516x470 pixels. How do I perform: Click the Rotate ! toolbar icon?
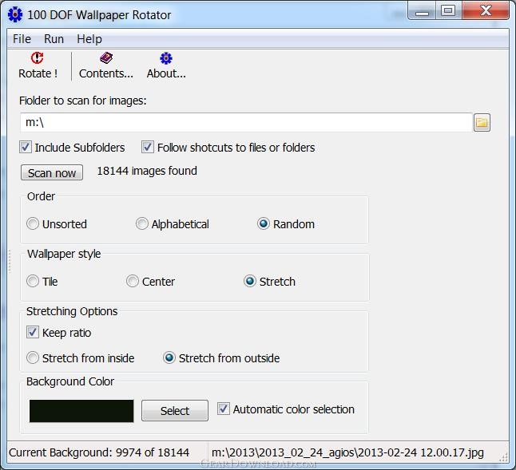point(38,57)
